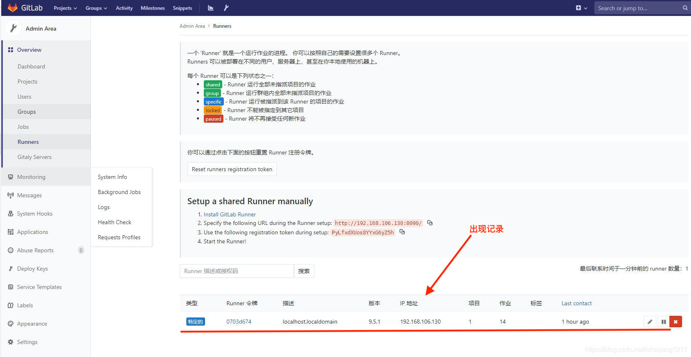Select Runners in the sidebar
This screenshot has height=357, width=691.
coord(28,142)
